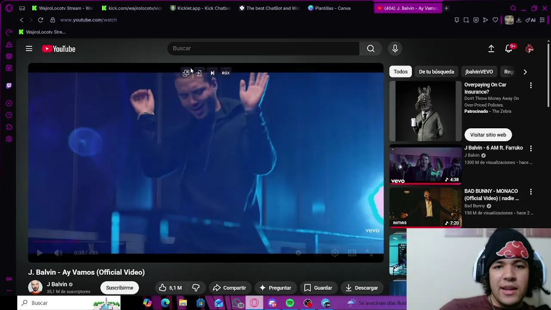Open J Balvin channel name link

tap(57, 284)
